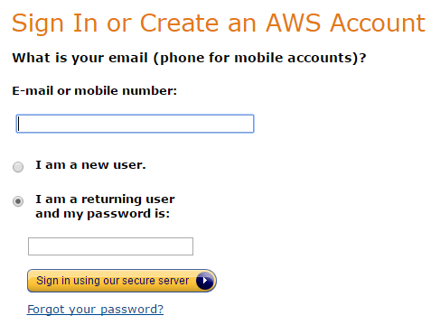431x334 pixels.
Task: Click the "Sign In or Create an AWS Account" heading
Action: [219, 23]
